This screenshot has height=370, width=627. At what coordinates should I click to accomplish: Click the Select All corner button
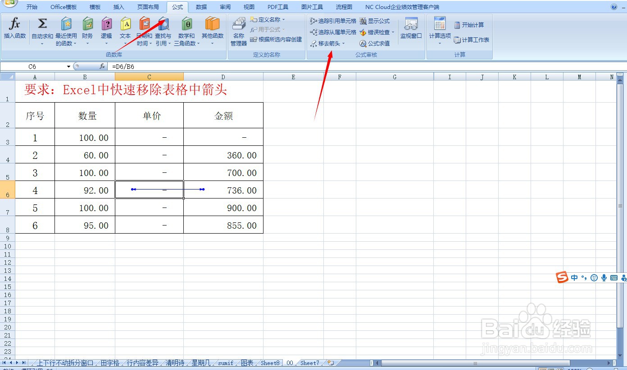[x=8, y=77]
